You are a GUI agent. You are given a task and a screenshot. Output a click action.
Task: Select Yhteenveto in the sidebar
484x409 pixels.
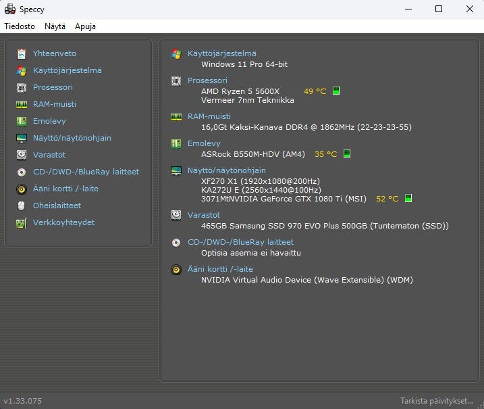[x=54, y=53]
